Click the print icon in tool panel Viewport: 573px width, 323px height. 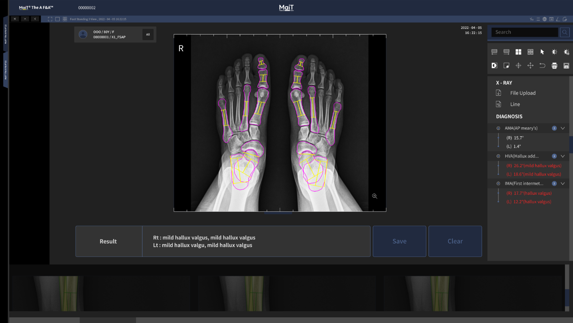pyautogui.click(x=554, y=66)
